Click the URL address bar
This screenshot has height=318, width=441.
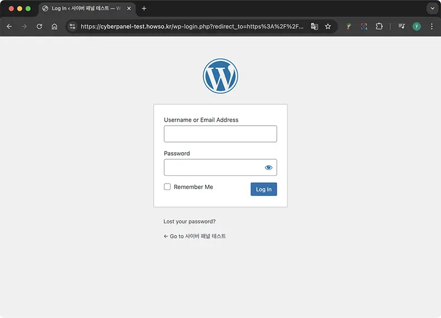pyautogui.click(x=192, y=26)
